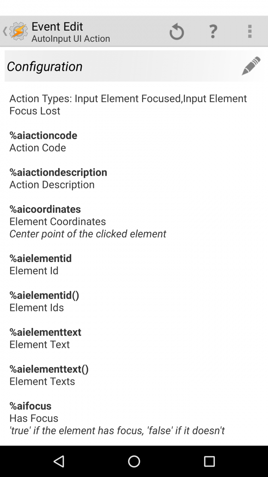Tap the Action Types description text
The width and height of the screenshot is (268, 477).
128,104
